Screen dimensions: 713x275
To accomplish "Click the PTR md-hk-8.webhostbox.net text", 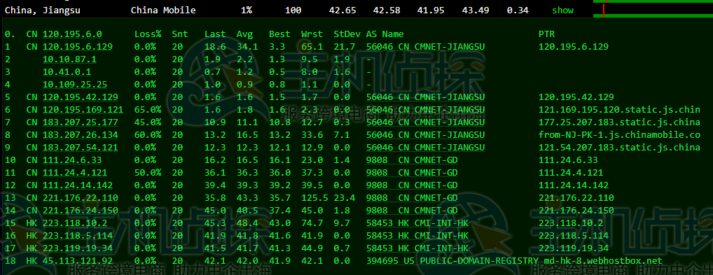I will [x=603, y=261].
